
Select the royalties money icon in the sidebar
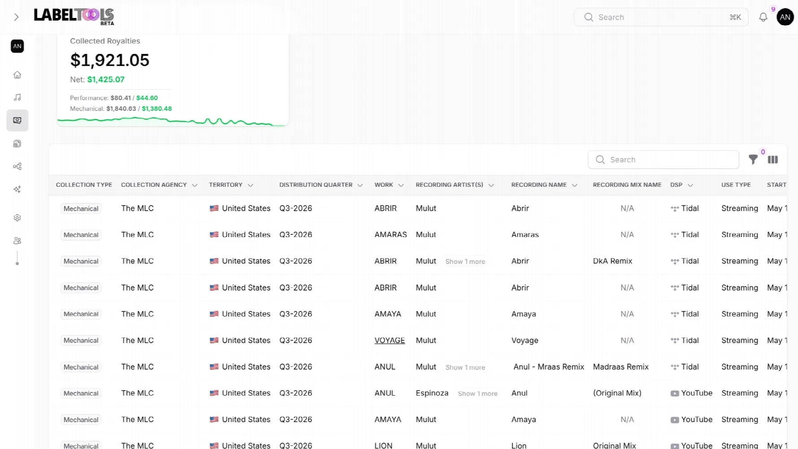(x=17, y=120)
